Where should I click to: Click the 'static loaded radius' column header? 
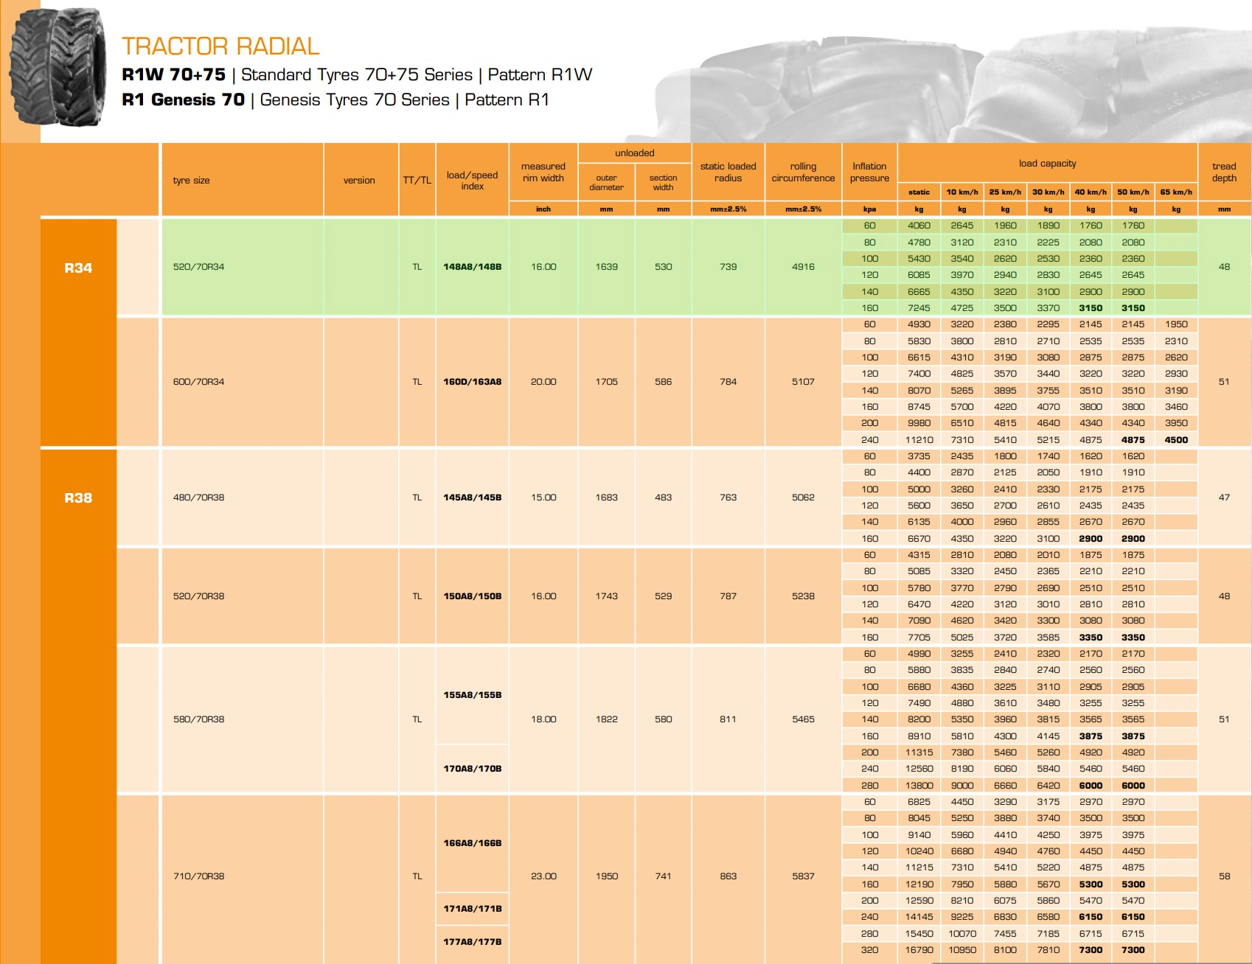point(728,172)
